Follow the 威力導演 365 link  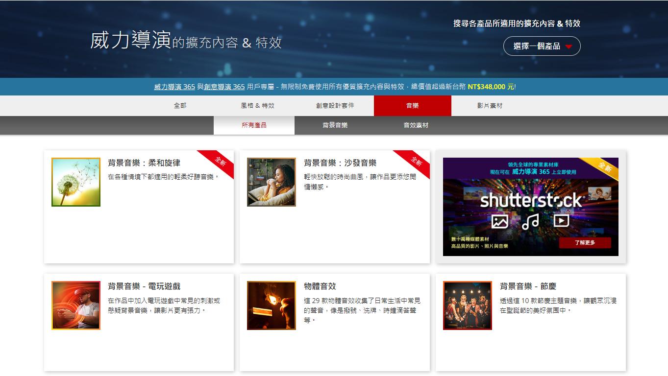click(174, 87)
